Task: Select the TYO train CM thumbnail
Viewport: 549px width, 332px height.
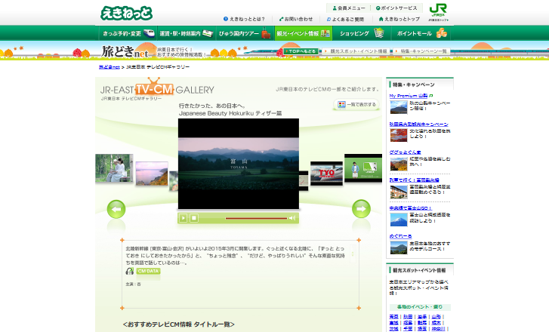Action: (x=326, y=174)
